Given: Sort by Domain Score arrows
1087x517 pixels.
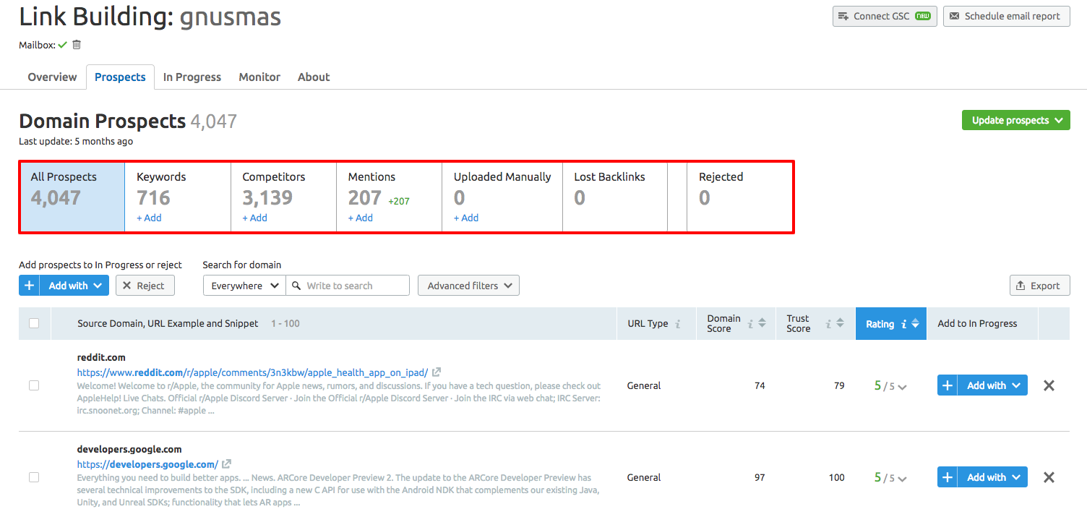Looking at the screenshot, I should click(762, 324).
